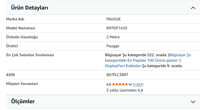Click the Ürün Detayları heading
The height and width of the screenshot is (110, 224).
click(x=30, y=8)
